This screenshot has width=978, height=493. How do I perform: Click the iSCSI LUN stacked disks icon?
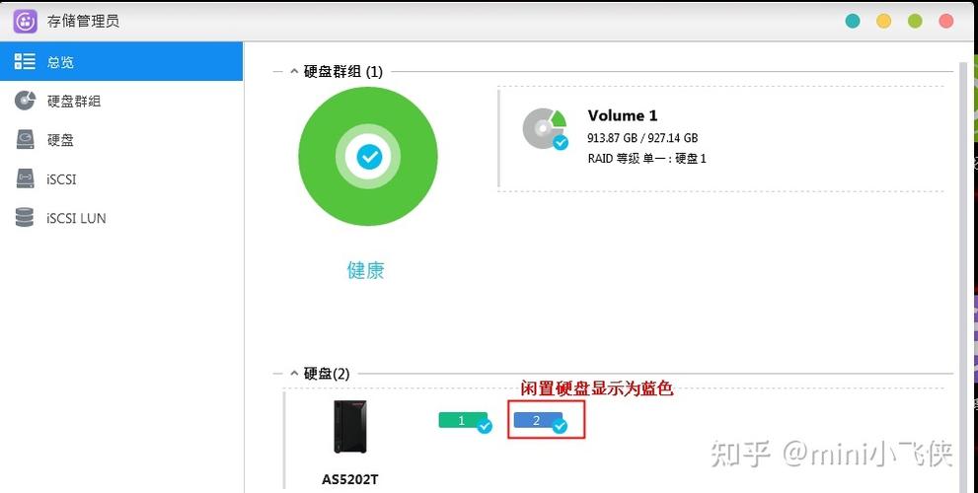[x=25, y=218]
